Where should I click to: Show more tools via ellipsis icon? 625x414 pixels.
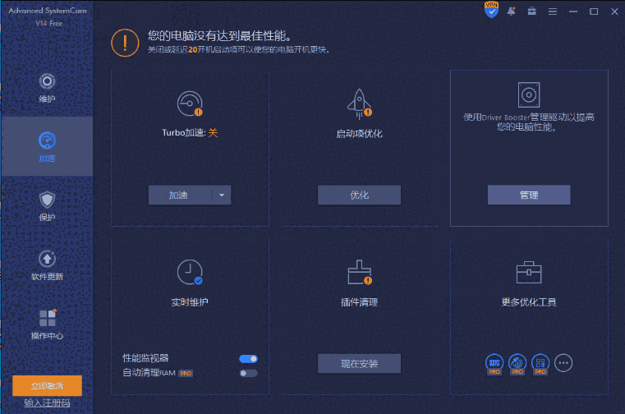pyautogui.click(x=563, y=363)
